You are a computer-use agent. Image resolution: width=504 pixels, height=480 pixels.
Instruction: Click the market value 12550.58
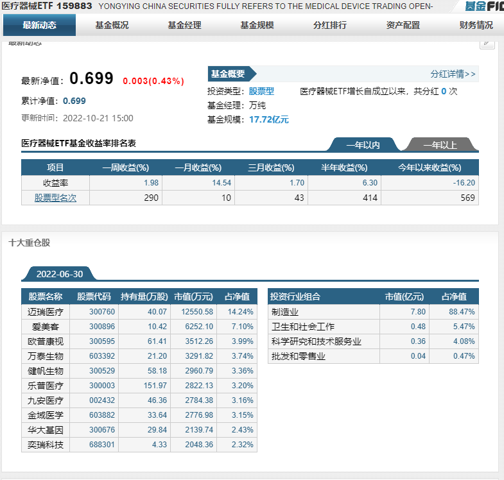pyautogui.click(x=197, y=312)
